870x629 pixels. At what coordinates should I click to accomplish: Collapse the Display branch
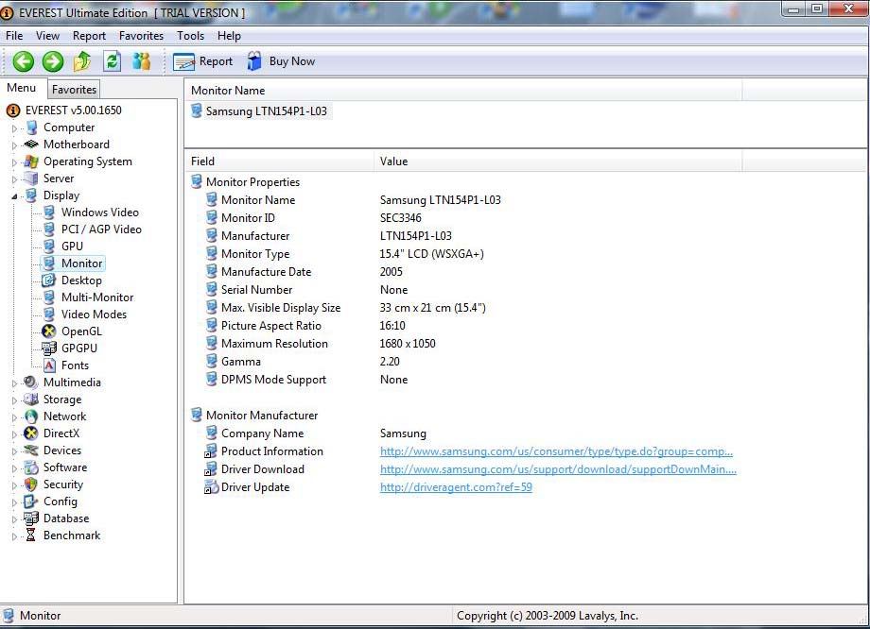pyautogui.click(x=14, y=196)
